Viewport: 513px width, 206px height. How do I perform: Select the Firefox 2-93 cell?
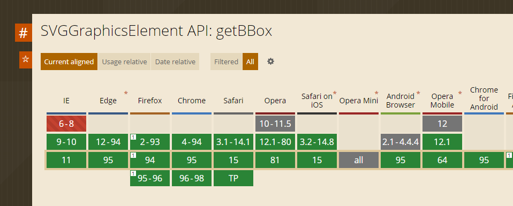pyautogui.click(x=150, y=142)
